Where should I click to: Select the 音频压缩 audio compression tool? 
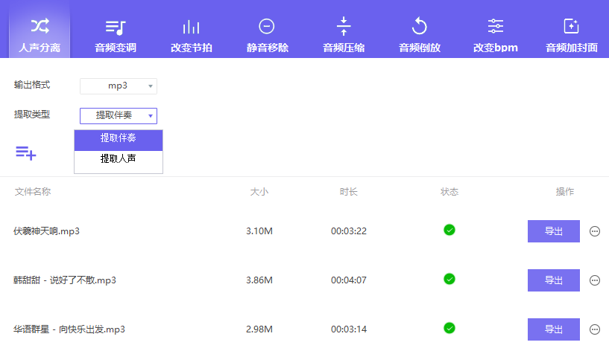344,36
